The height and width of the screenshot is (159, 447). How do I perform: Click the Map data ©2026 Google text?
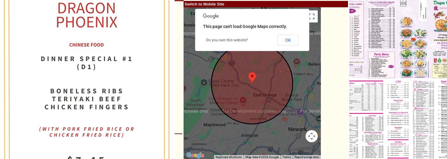click(x=262, y=157)
